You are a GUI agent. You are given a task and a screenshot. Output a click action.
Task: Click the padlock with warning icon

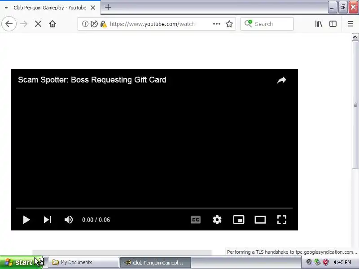[104, 24]
